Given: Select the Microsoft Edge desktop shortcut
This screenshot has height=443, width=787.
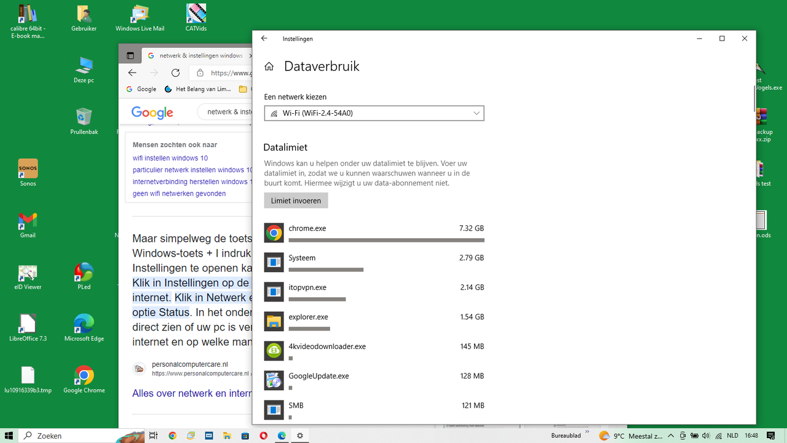Looking at the screenshot, I should 84,329.
